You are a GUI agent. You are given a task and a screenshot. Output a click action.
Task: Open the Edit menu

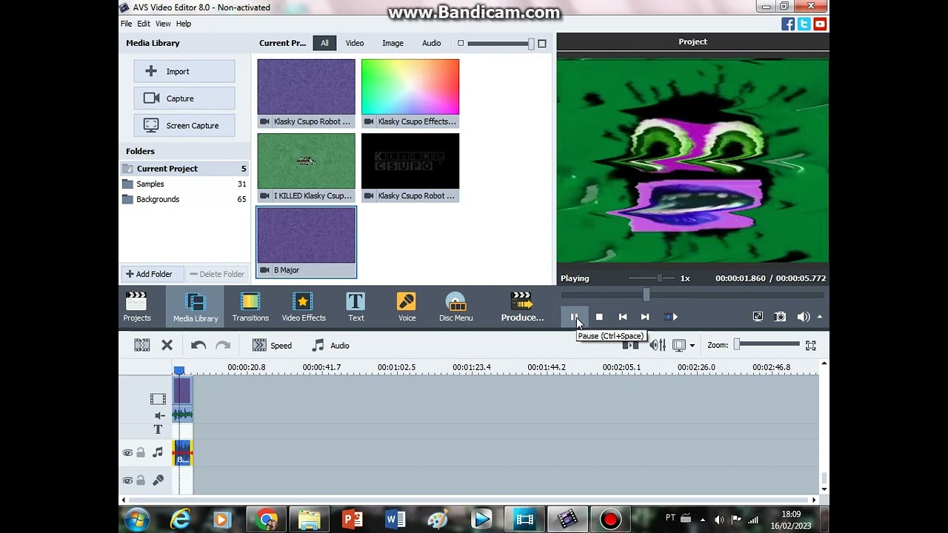pos(144,24)
